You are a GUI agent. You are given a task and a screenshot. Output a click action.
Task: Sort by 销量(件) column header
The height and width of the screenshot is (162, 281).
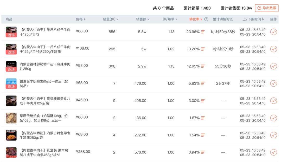click(x=111, y=19)
